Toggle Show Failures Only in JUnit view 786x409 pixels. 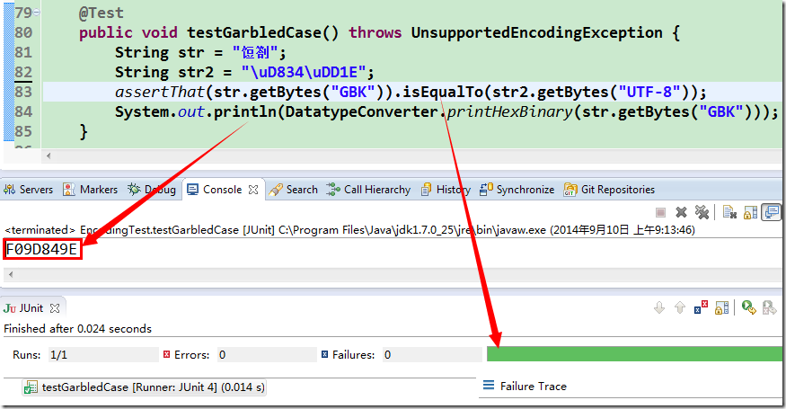click(x=701, y=308)
